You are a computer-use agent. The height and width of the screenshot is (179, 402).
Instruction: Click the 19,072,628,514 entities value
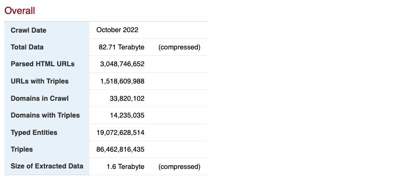[121, 132]
